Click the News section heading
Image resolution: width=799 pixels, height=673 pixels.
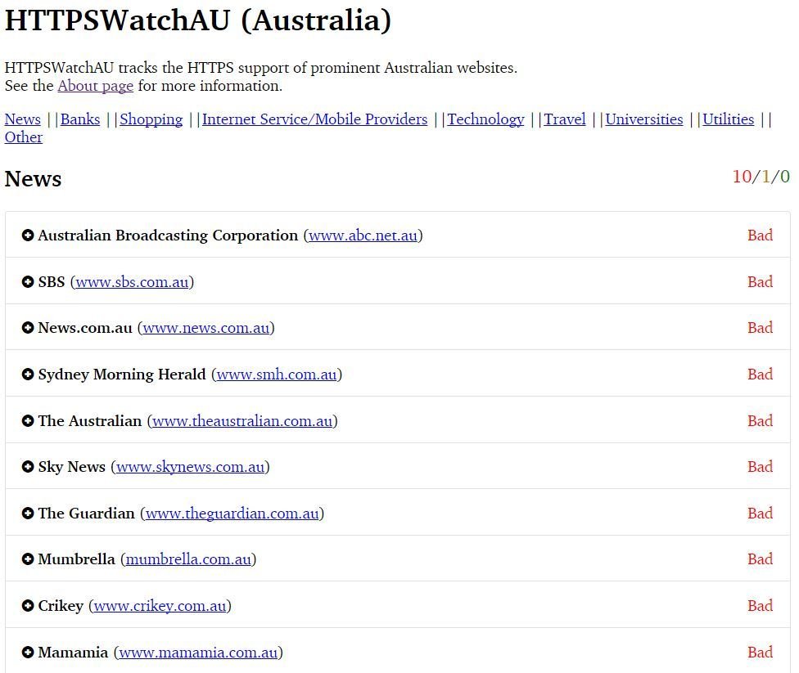point(33,179)
